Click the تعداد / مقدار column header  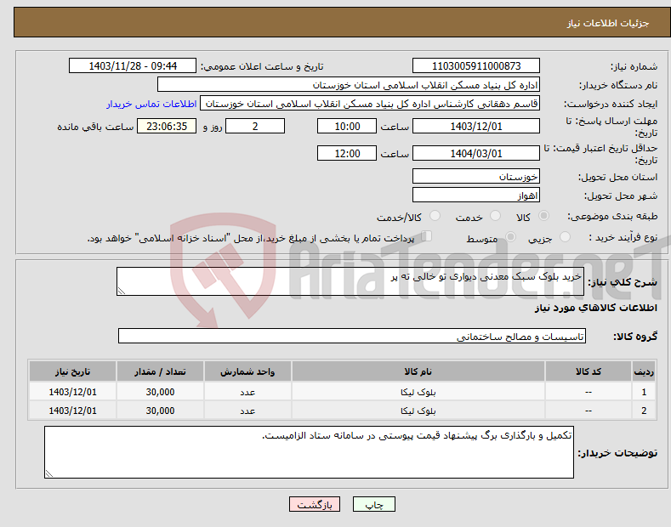pyautogui.click(x=160, y=371)
